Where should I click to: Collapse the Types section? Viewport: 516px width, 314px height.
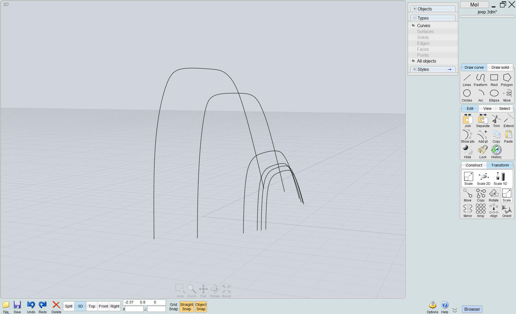click(415, 18)
